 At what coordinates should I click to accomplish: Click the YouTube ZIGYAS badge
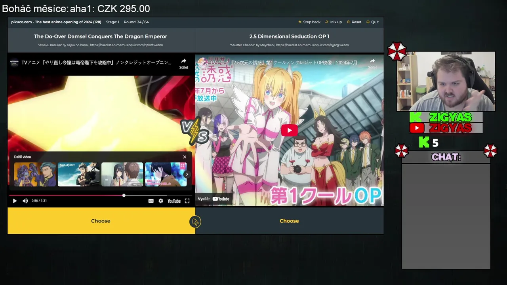446,128
